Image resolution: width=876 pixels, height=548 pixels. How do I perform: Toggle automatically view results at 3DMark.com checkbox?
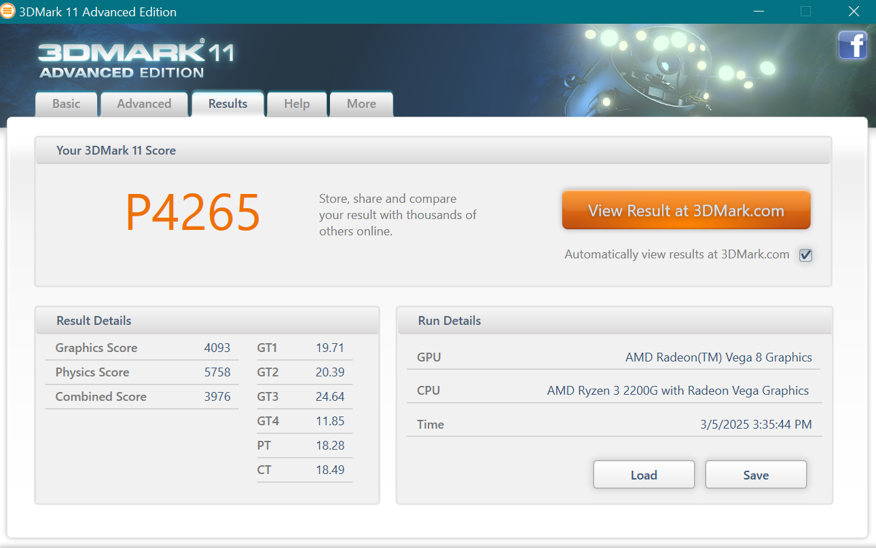[x=805, y=255]
